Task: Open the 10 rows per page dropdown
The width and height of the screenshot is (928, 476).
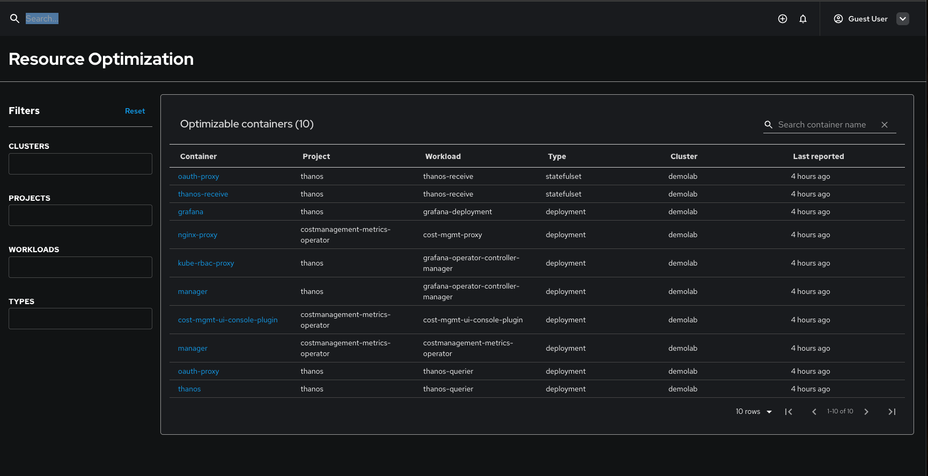Action: (x=754, y=412)
